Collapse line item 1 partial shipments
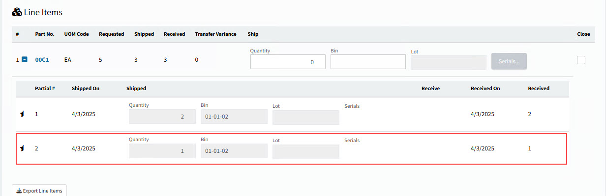The image size is (606, 196). [25, 60]
